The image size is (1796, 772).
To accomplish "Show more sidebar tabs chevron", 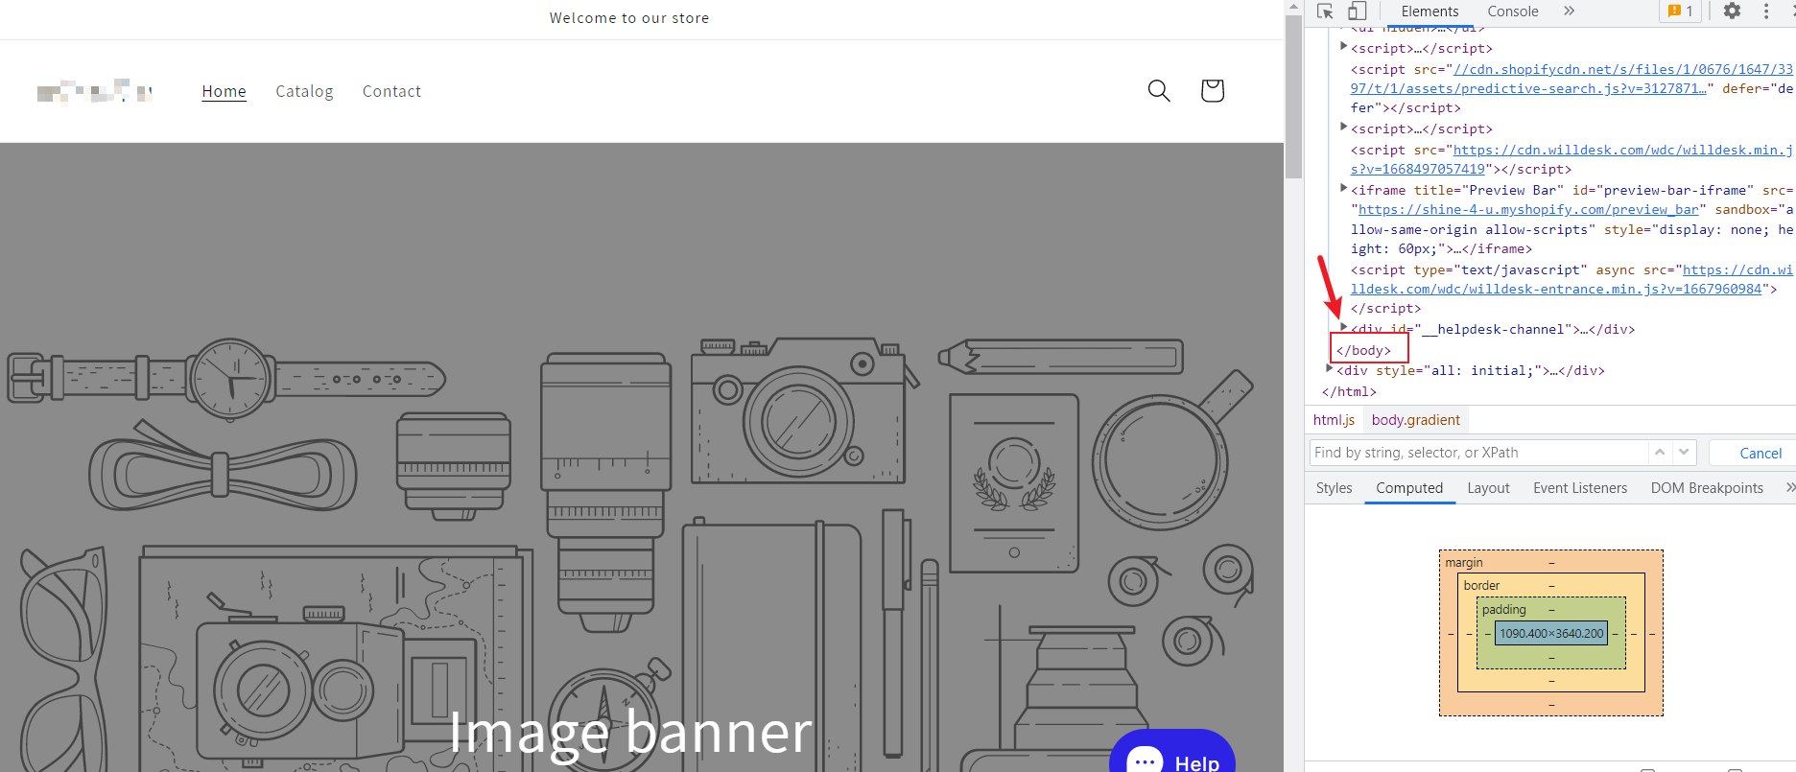I will point(1789,488).
